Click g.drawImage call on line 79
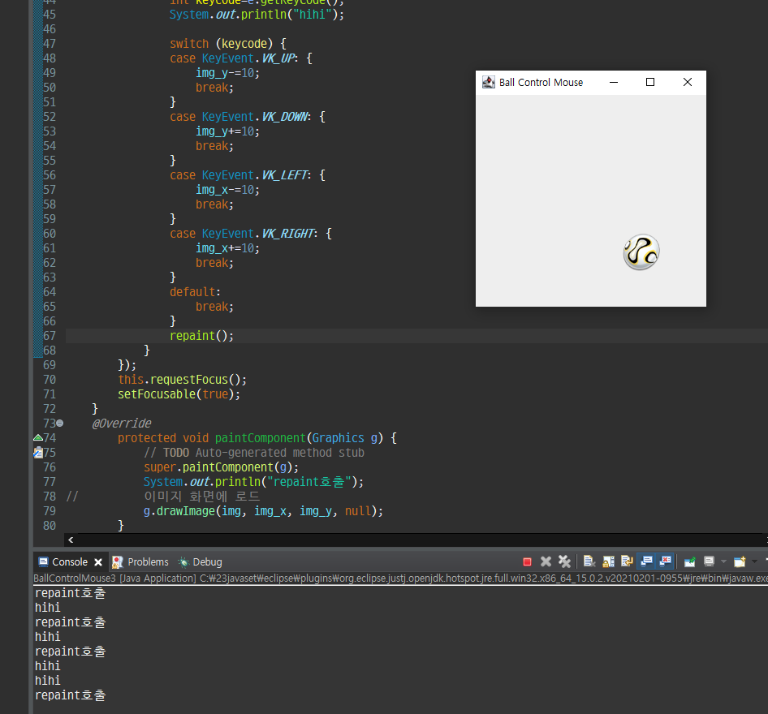Viewport: 768px width, 714px height. (x=263, y=511)
